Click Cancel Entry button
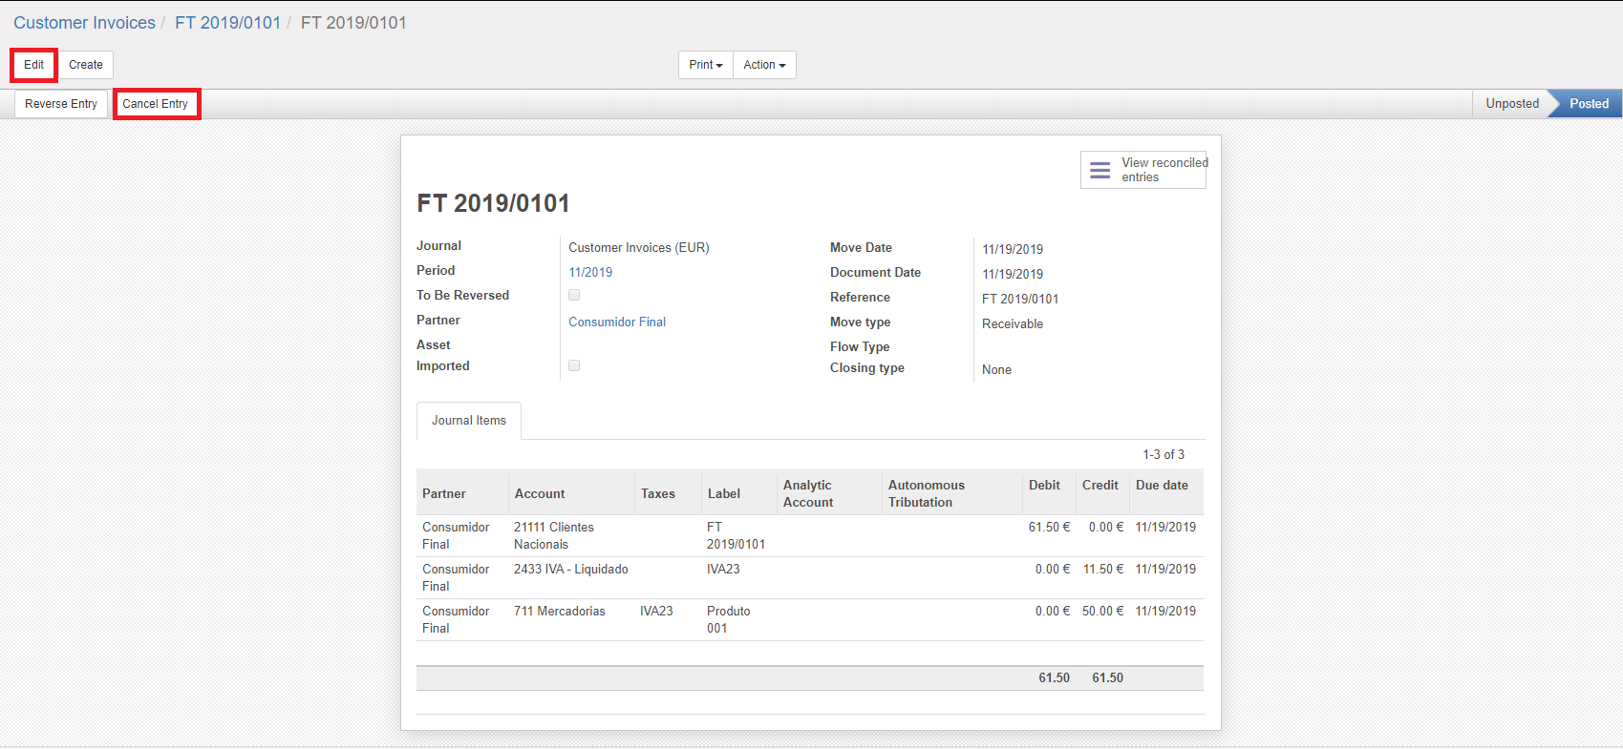1623x749 pixels. [x=156, y=104]
